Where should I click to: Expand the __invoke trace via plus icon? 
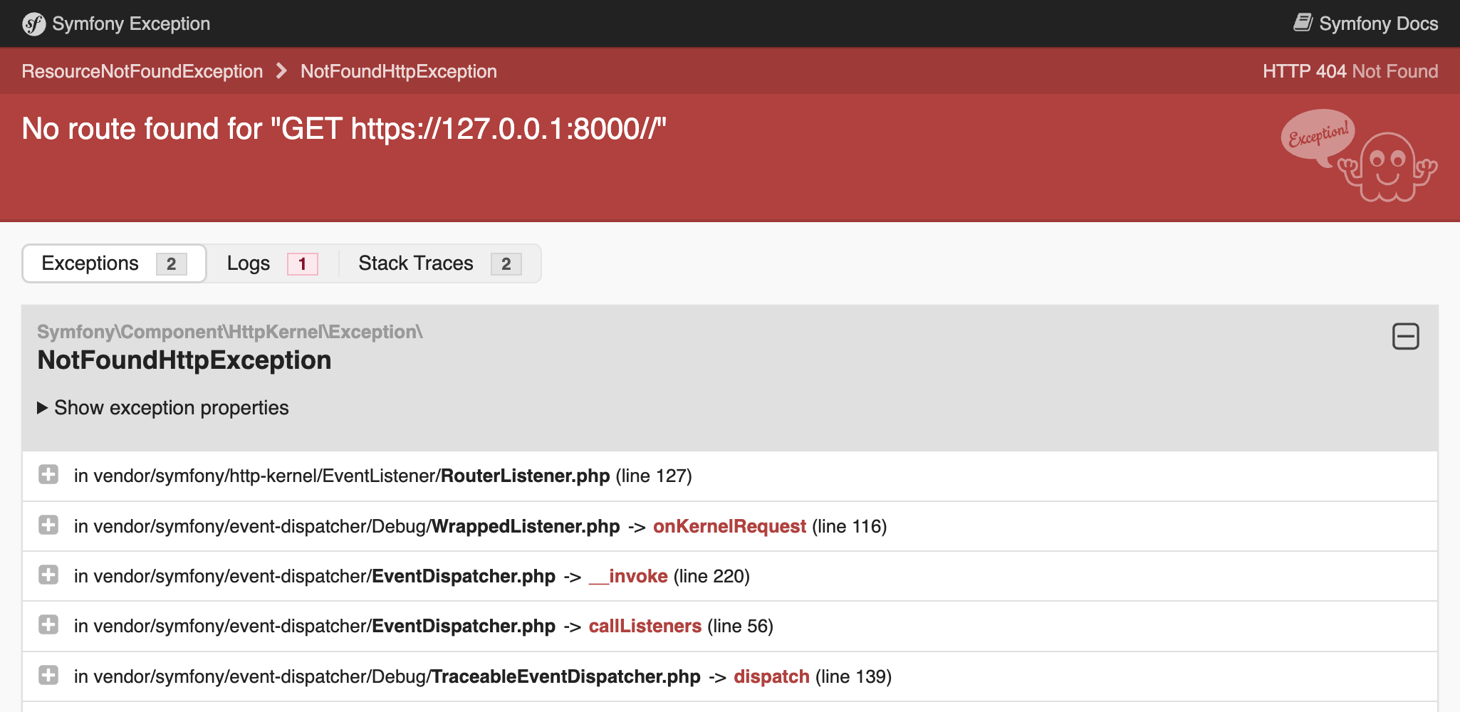pos(48,576)
